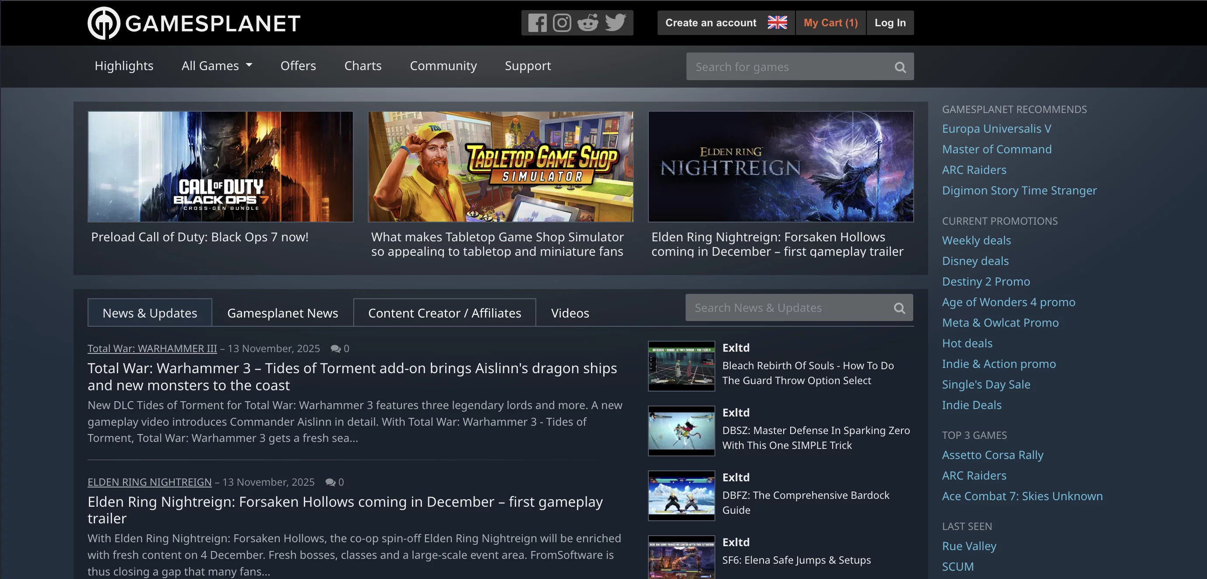Open the Twitter social icon

[615, 22]
